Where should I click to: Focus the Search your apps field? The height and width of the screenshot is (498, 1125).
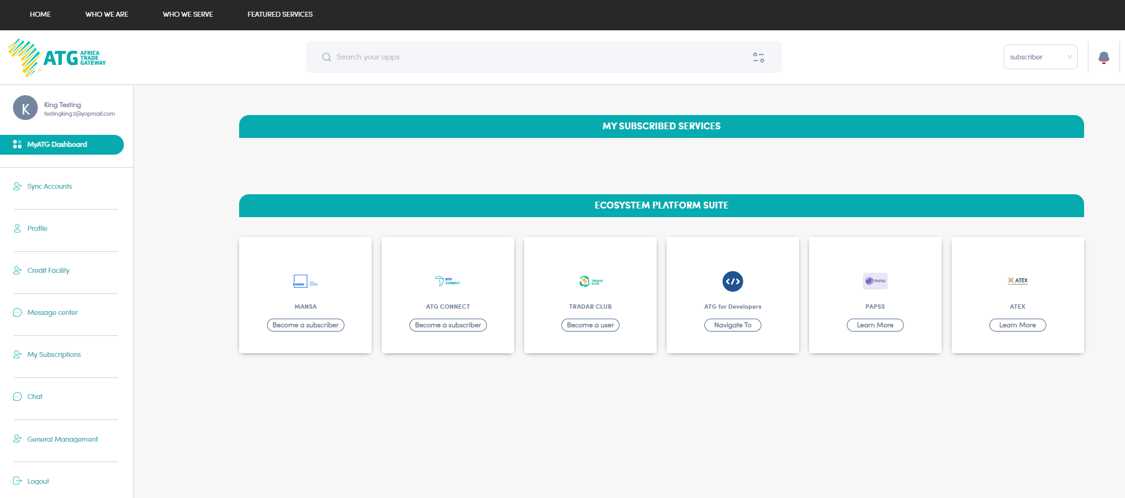[544, 57]
